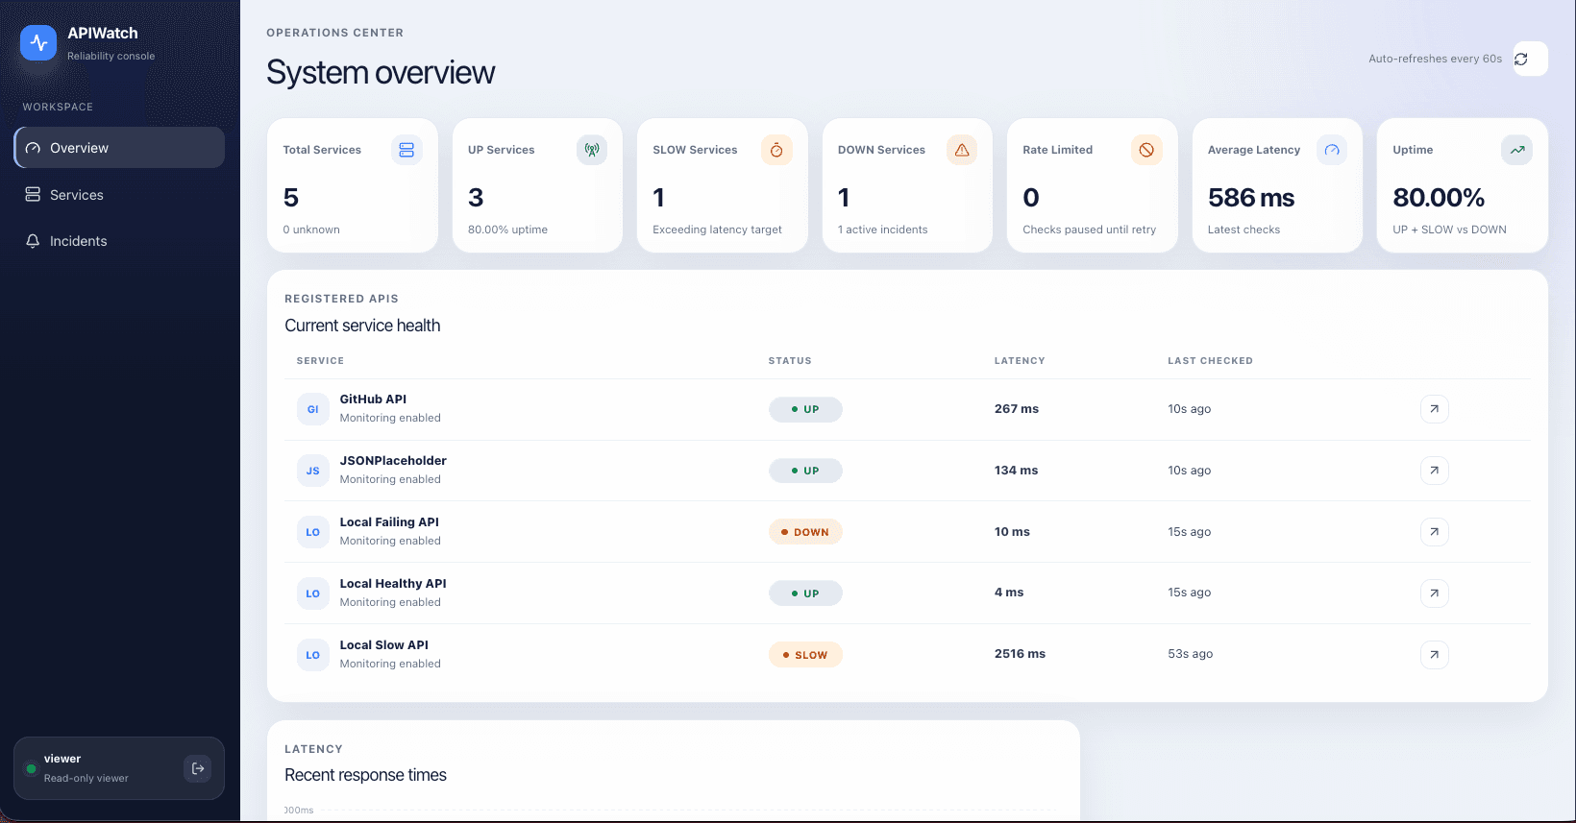Click the Uptime trending-up icon
The height and width of the screenshot is (823, 1576).
(1516, 150)
